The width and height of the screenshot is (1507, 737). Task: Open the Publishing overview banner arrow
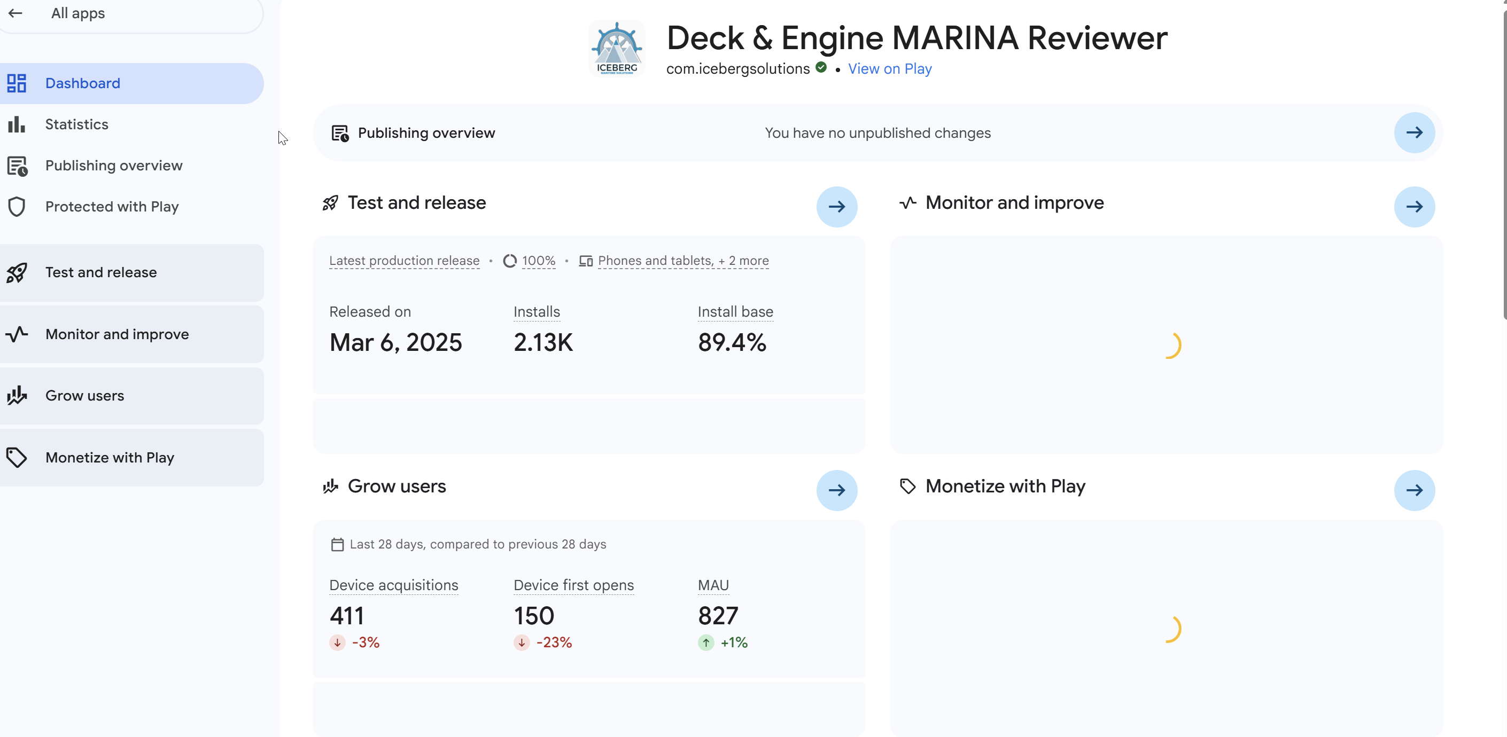click(x=1414, y=132)
